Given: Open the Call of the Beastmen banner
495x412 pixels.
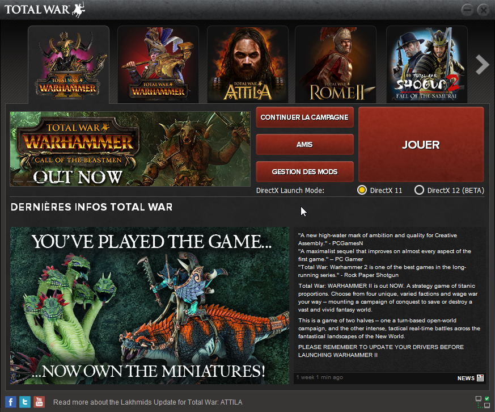Looking at the screenshot, I should tap(130, 149).
